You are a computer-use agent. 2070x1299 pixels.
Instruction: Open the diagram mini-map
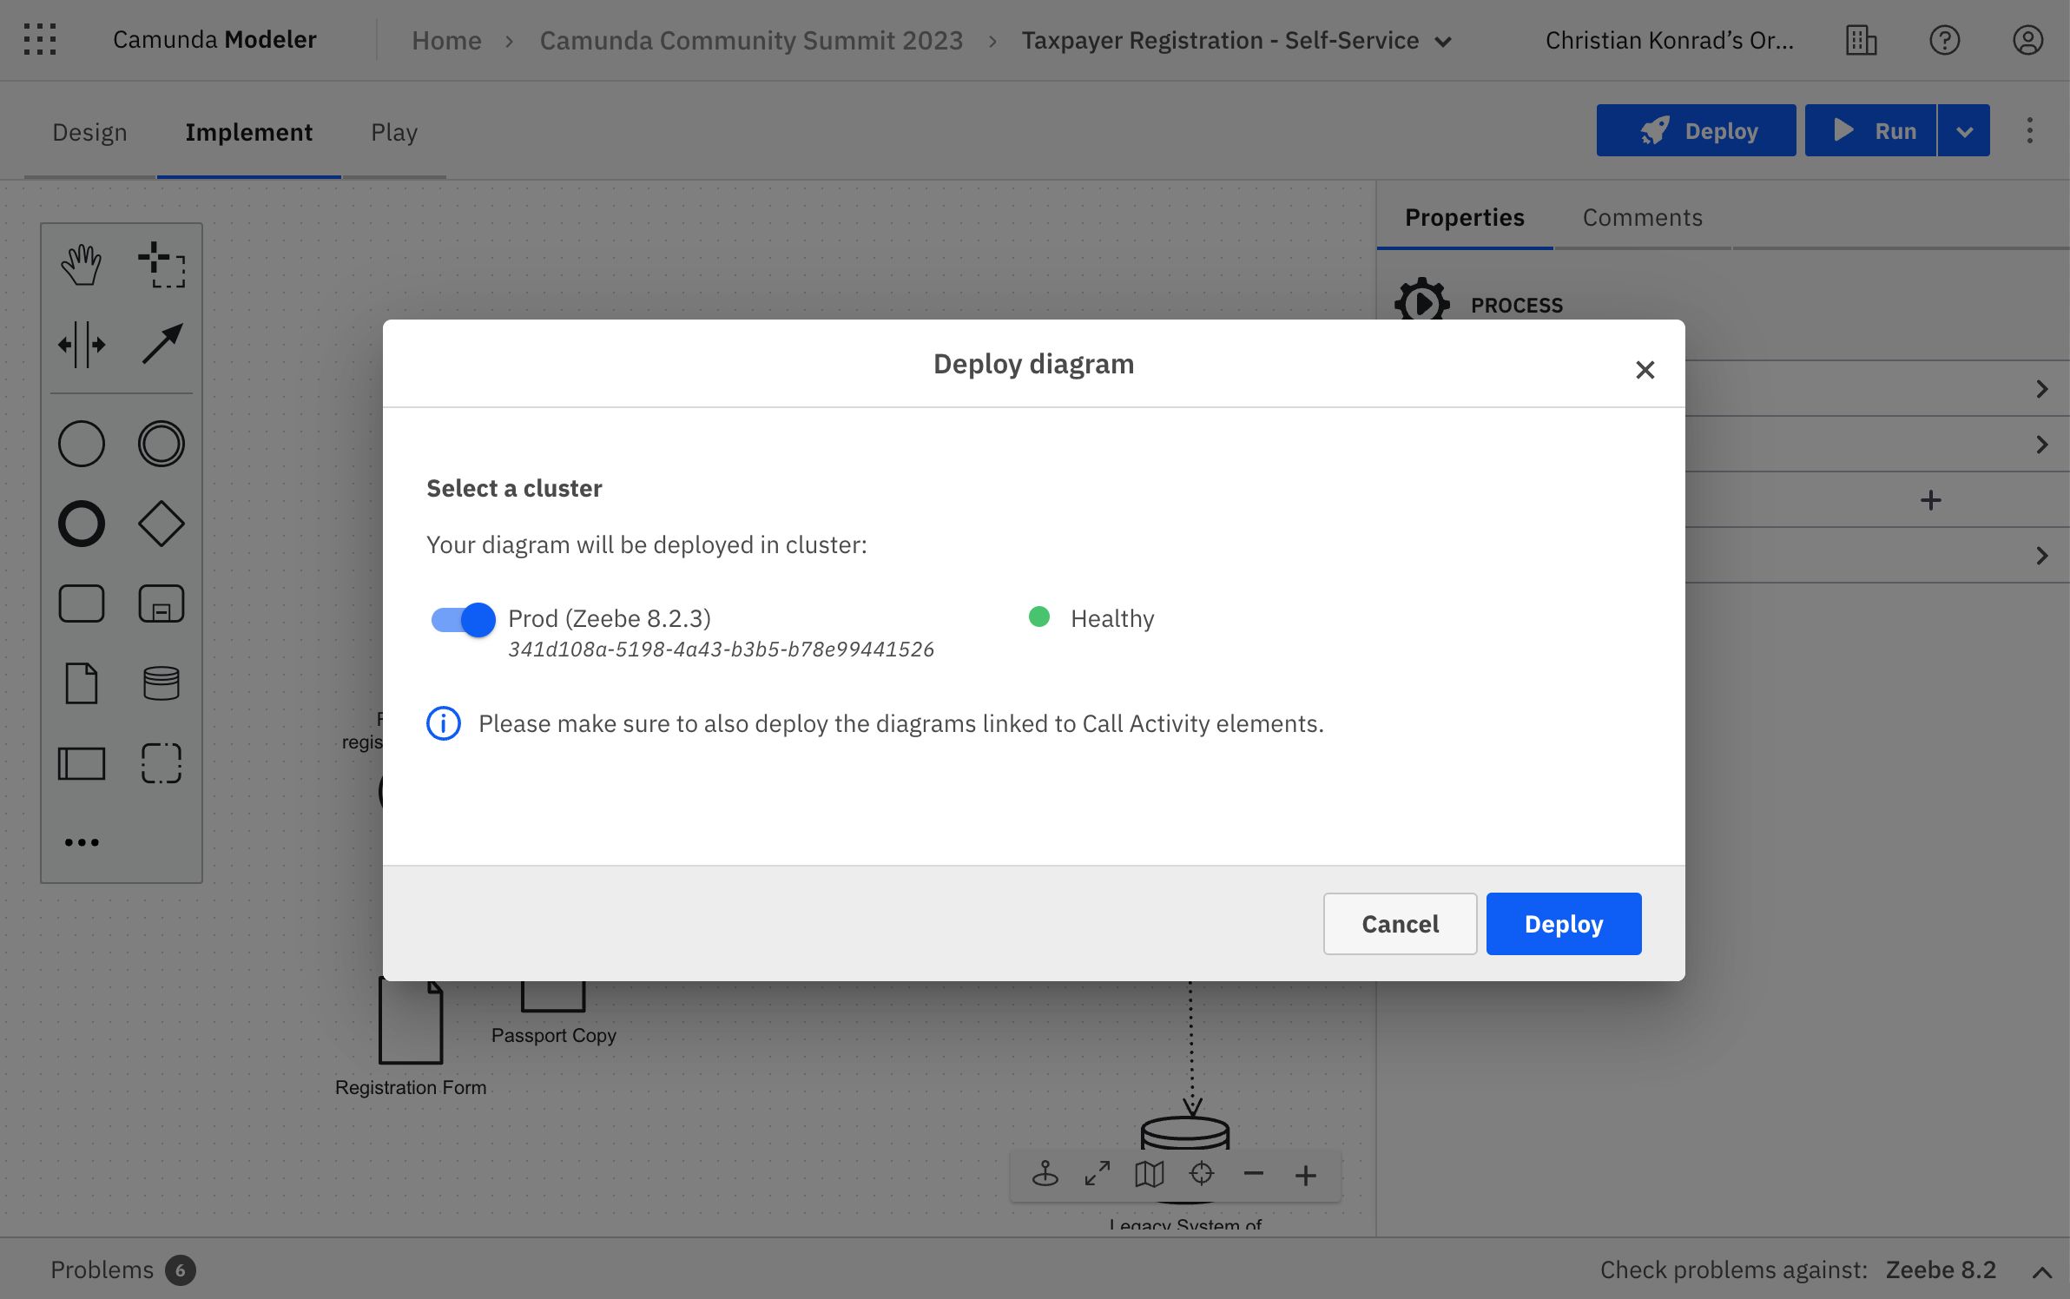[1148, 1175]
